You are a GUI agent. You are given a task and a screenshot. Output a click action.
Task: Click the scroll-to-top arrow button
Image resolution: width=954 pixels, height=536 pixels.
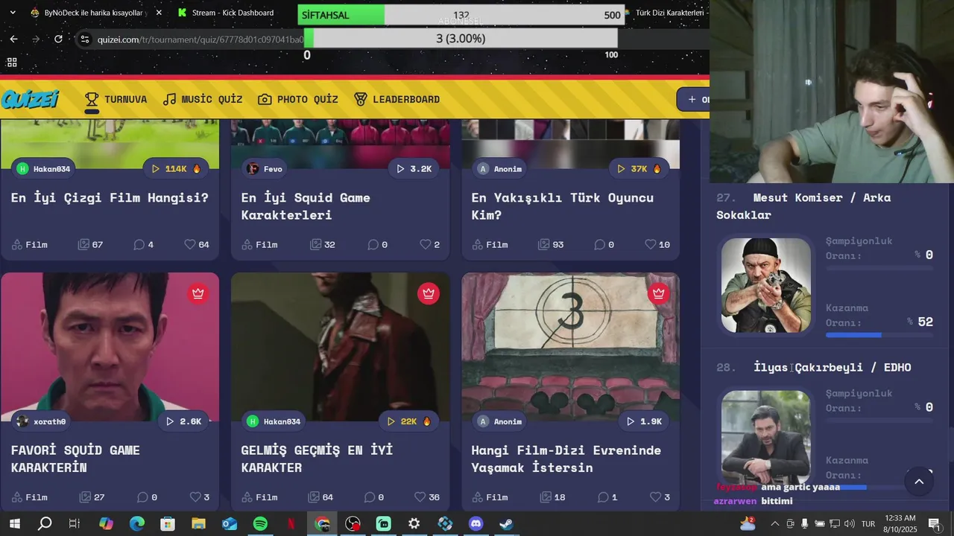point(919,482)
